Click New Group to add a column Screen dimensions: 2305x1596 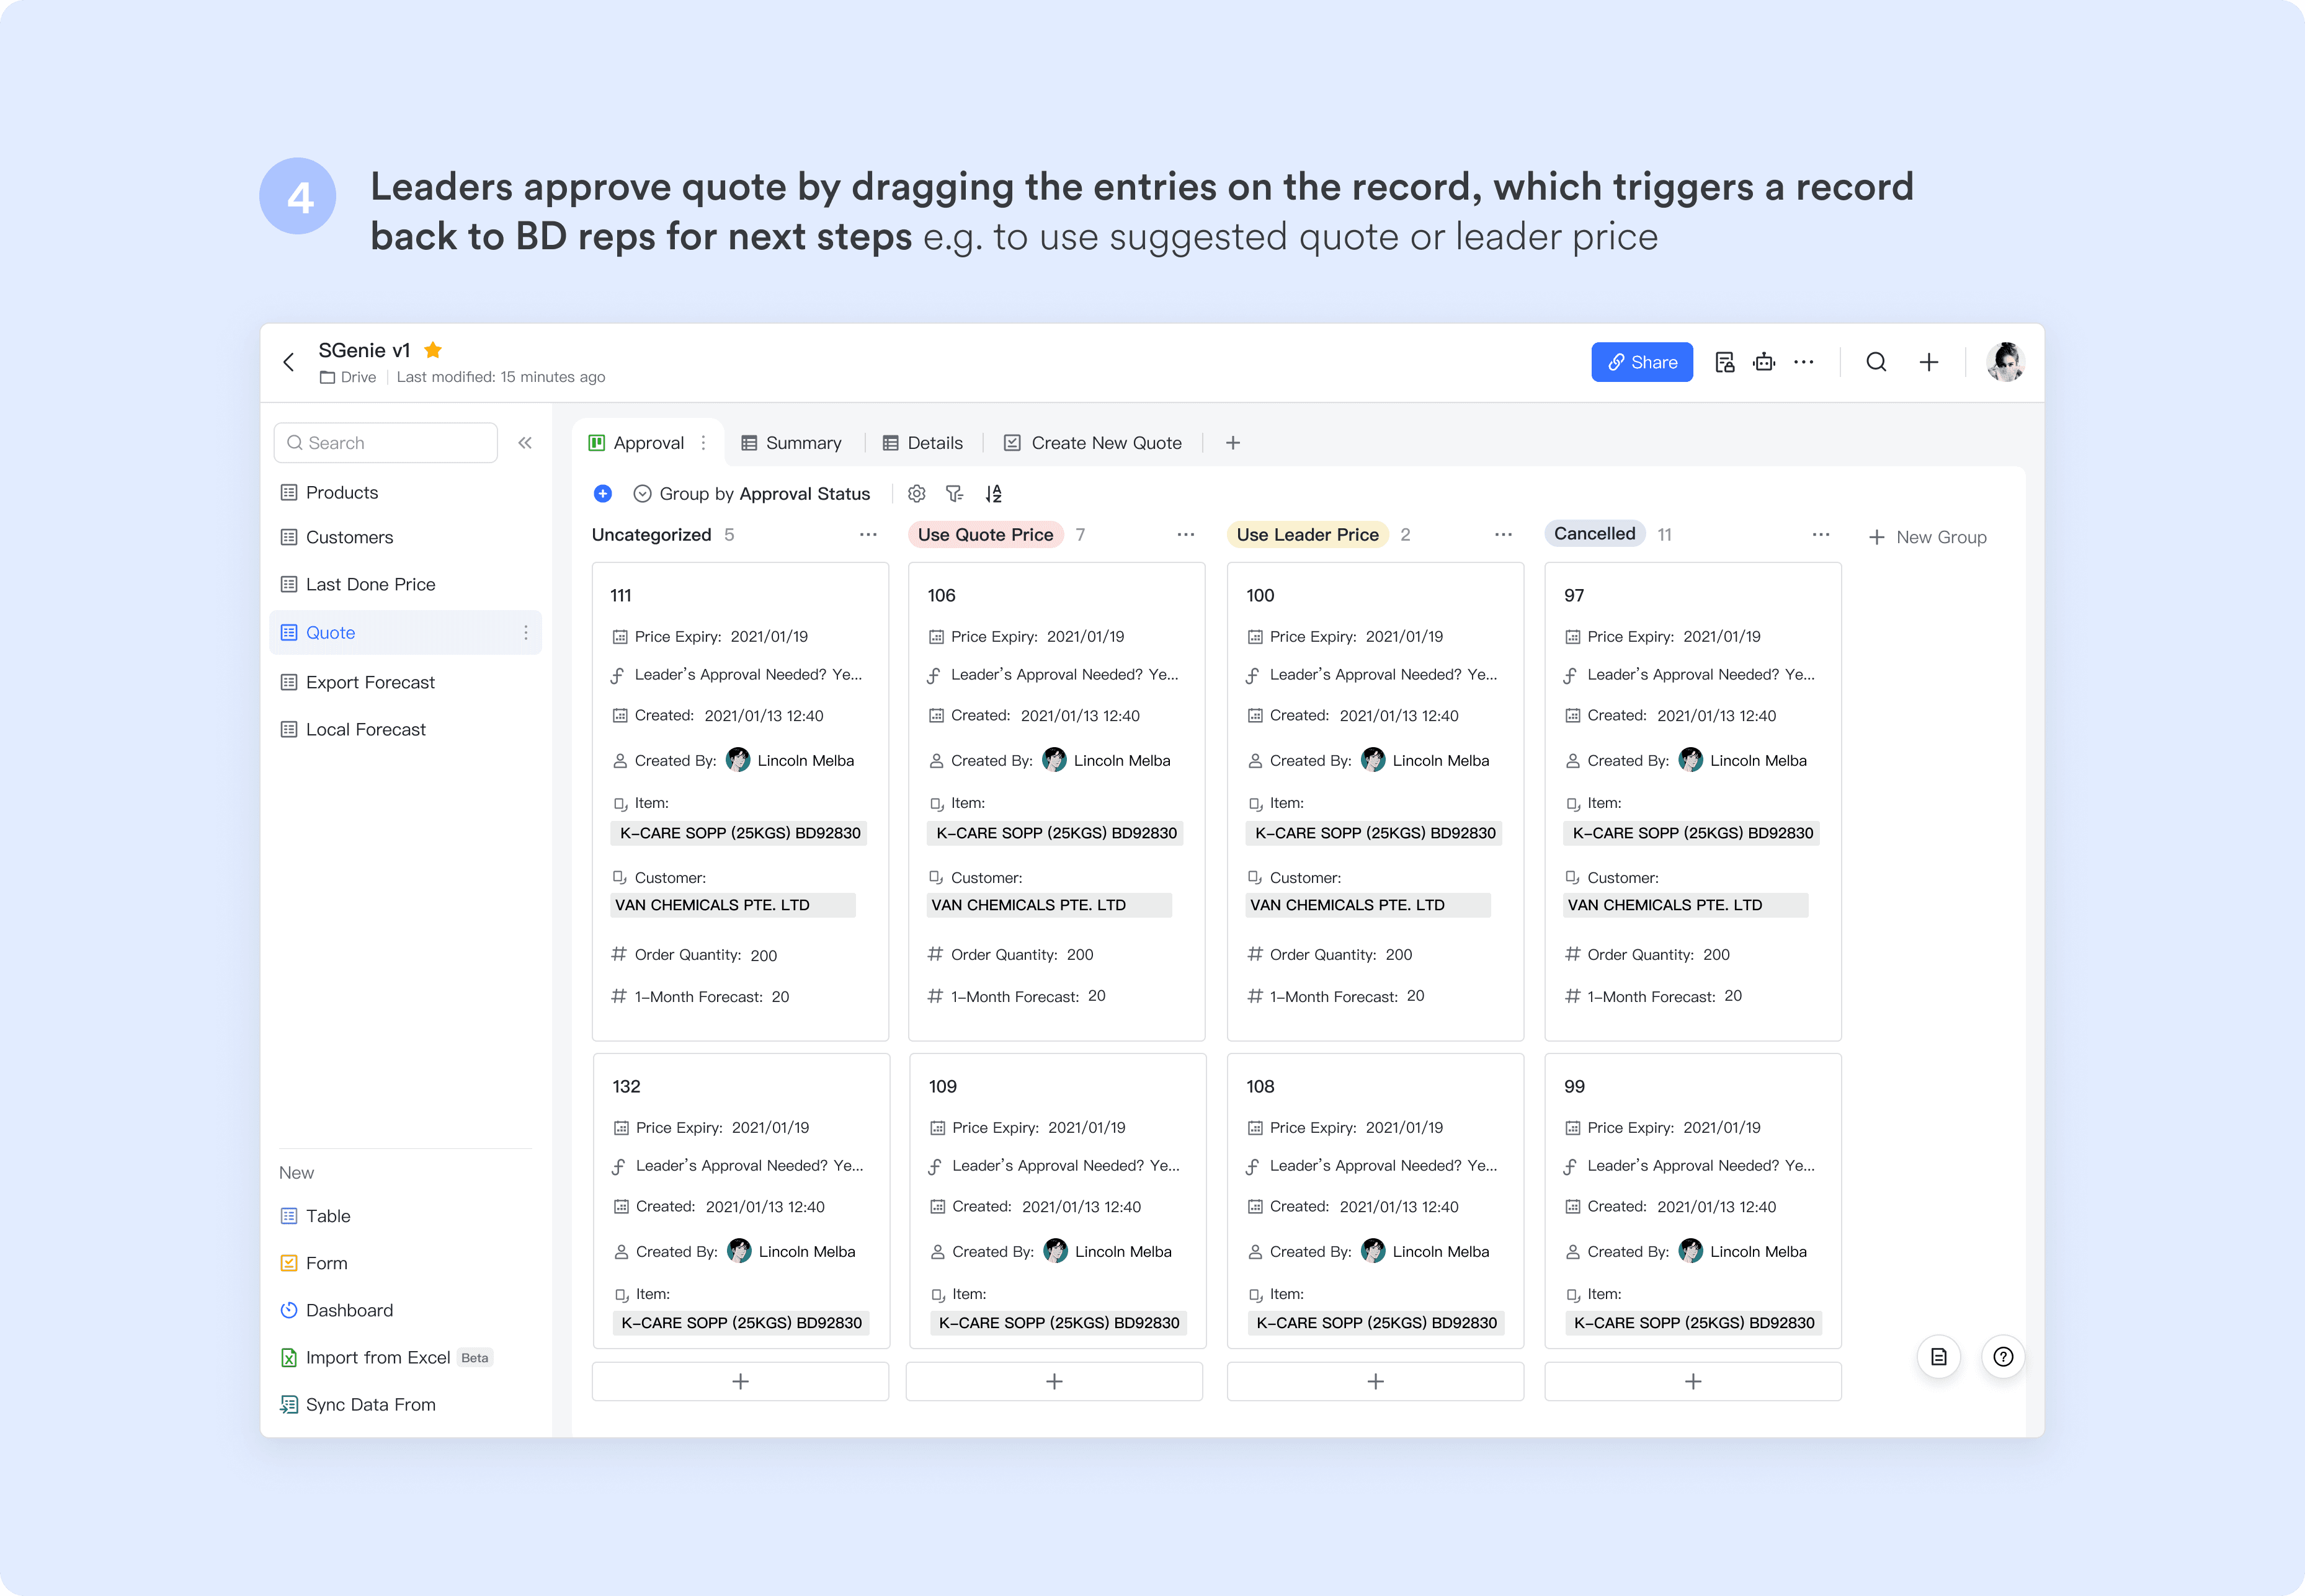tap(1928, 537)
